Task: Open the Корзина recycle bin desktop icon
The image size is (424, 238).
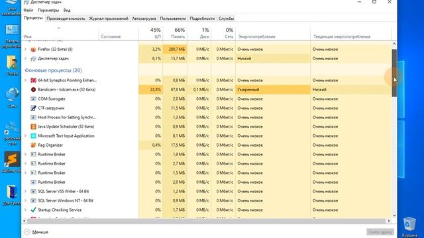Action: click(409, 227)
